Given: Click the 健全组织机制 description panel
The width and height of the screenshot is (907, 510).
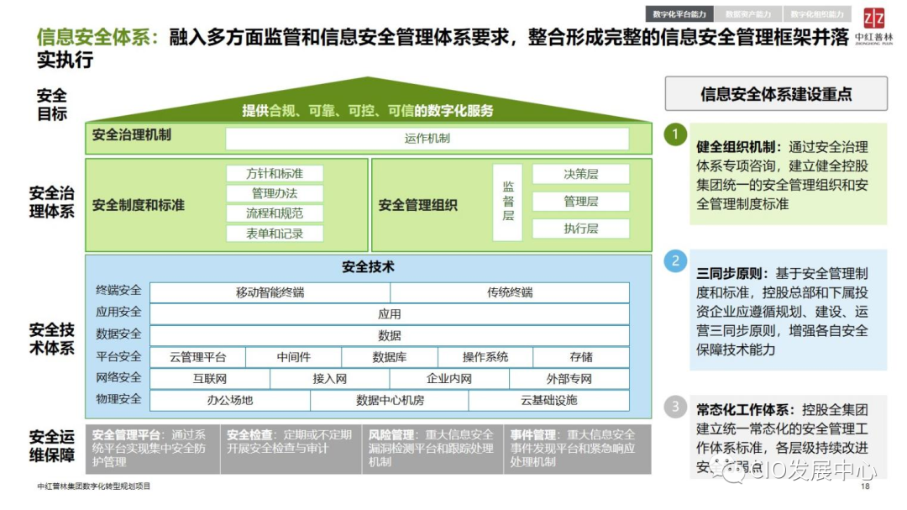Looking at the screenshot, I should [788, 174].
